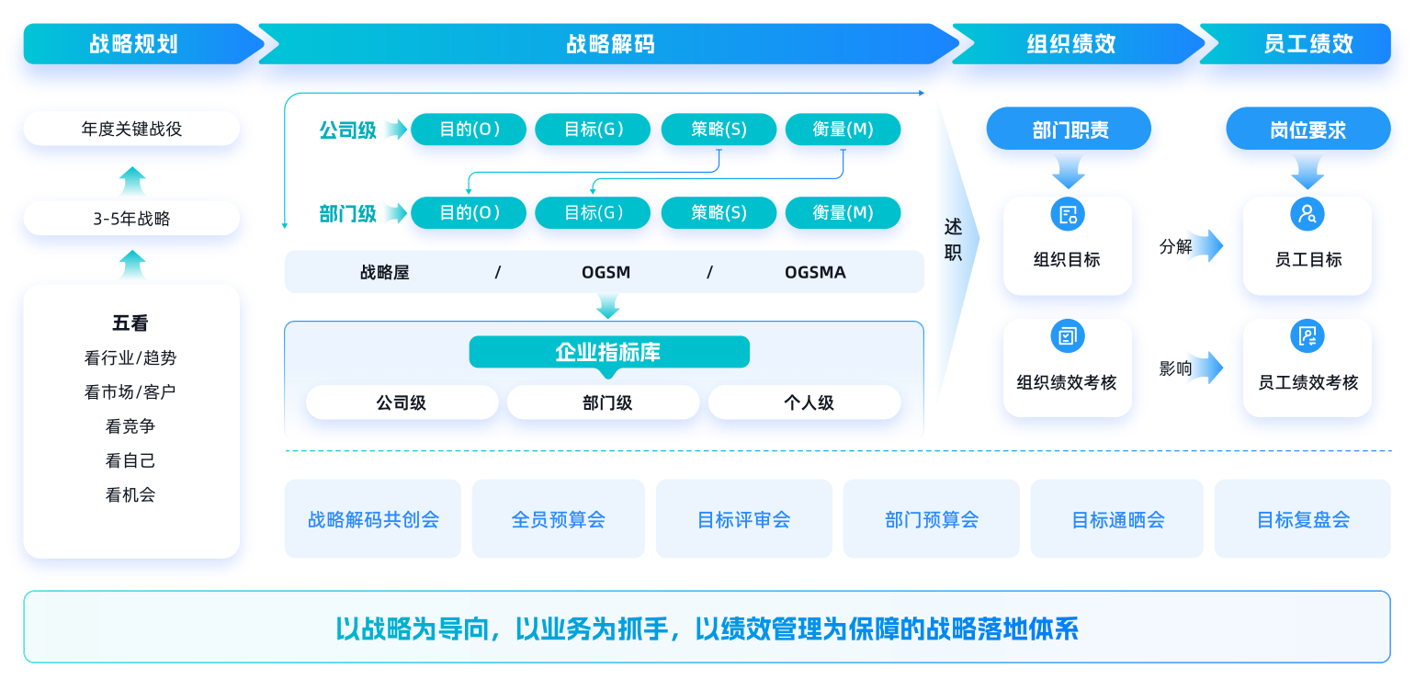Select the 组织绩效 header tab
This screenshot has width=1415, height=691.
coord(1071,44)
